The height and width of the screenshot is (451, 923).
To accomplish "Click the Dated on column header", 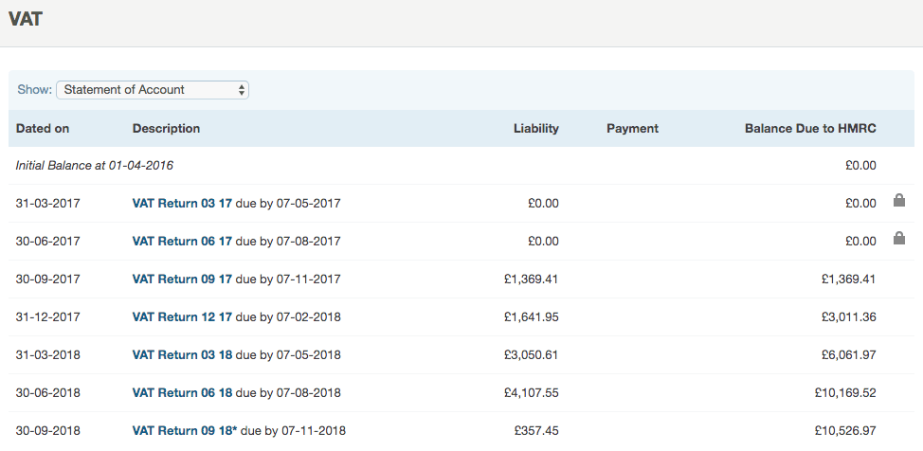I will click(x=43, y=128).
